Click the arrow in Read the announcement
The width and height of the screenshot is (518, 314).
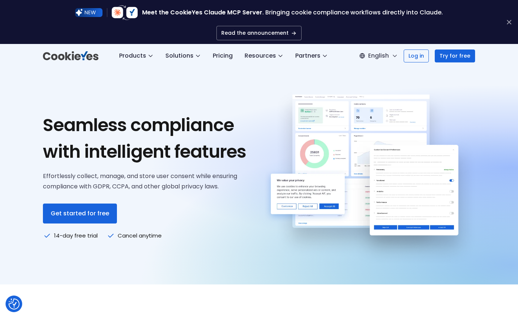294,33
